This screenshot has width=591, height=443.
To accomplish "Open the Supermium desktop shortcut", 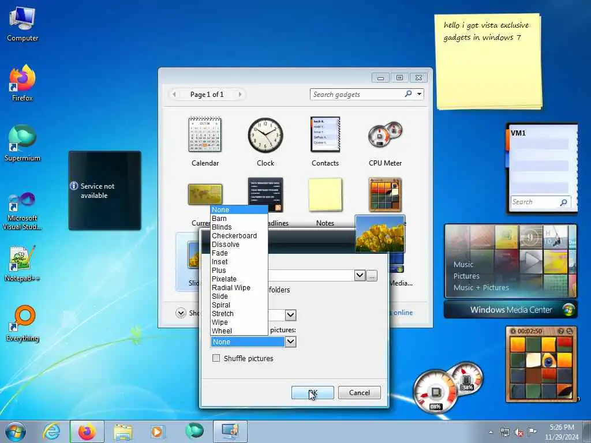I will [23, 143].
